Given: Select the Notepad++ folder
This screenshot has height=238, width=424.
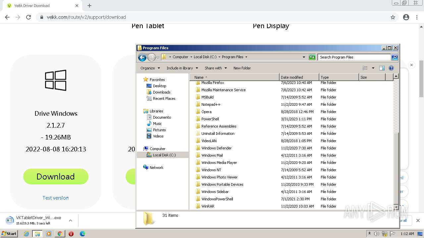Looking at the screenshot, I should pos(211,104).
